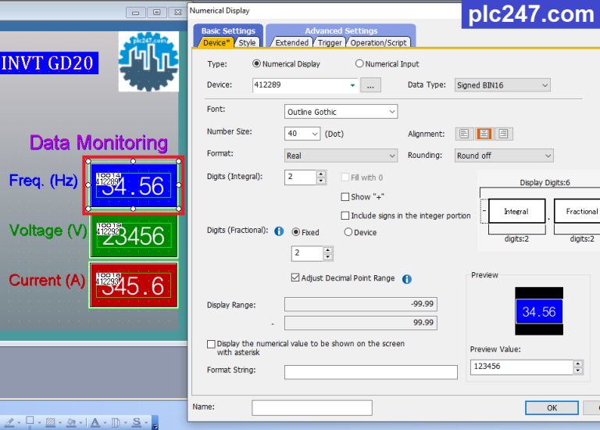Viewport: 600px width, 430px height.
Task: Select the fill bucket color tool
Action: (71, 422)
